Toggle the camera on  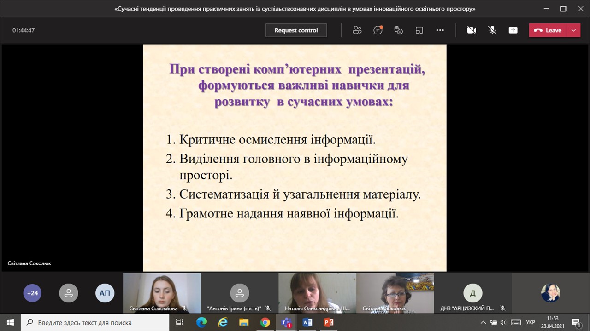point(471,30)
